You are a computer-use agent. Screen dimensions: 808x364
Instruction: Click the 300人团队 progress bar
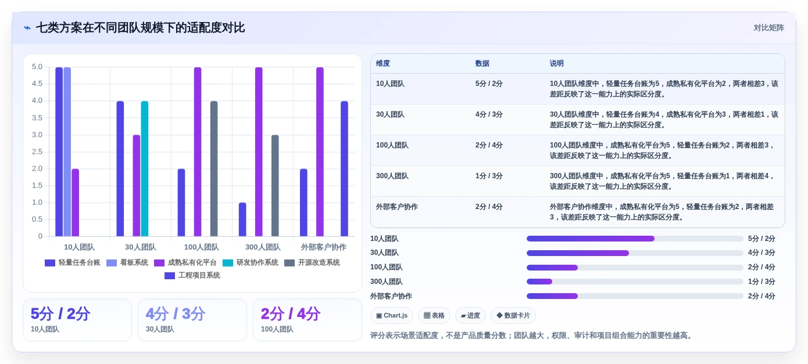[x=635, y=282]
